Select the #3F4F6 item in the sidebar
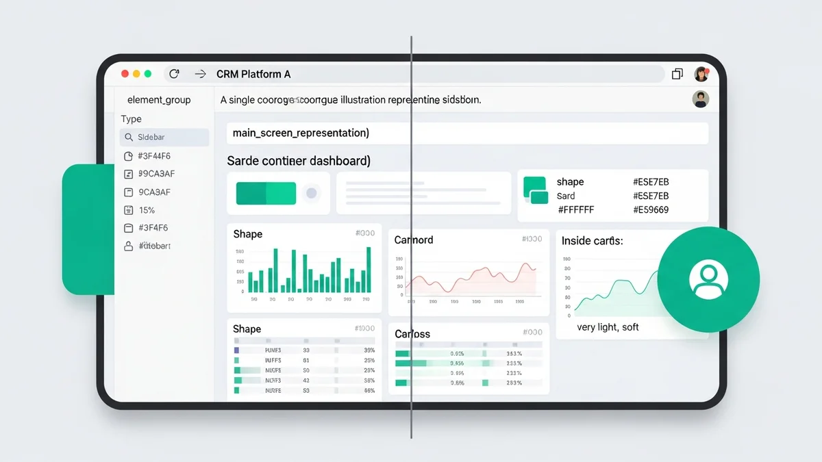This screenshot has height=462, width=822. (153, 228)
